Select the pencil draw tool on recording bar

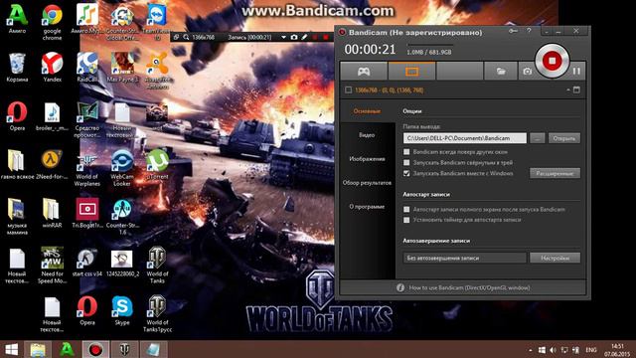[304, 37]
